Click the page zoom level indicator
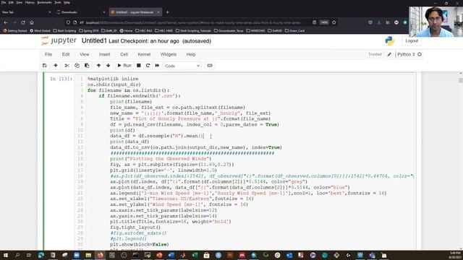Viewport: 463px width, 260px height. coord(324,22)
